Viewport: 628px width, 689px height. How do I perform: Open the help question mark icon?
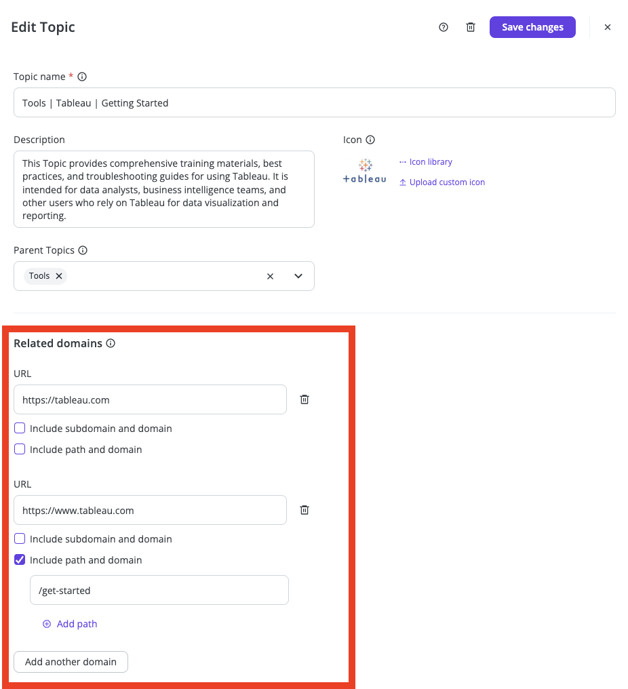pos(444,27)
